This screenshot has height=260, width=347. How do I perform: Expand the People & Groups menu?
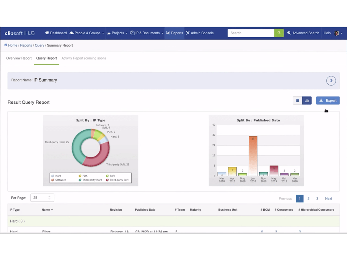86,33
